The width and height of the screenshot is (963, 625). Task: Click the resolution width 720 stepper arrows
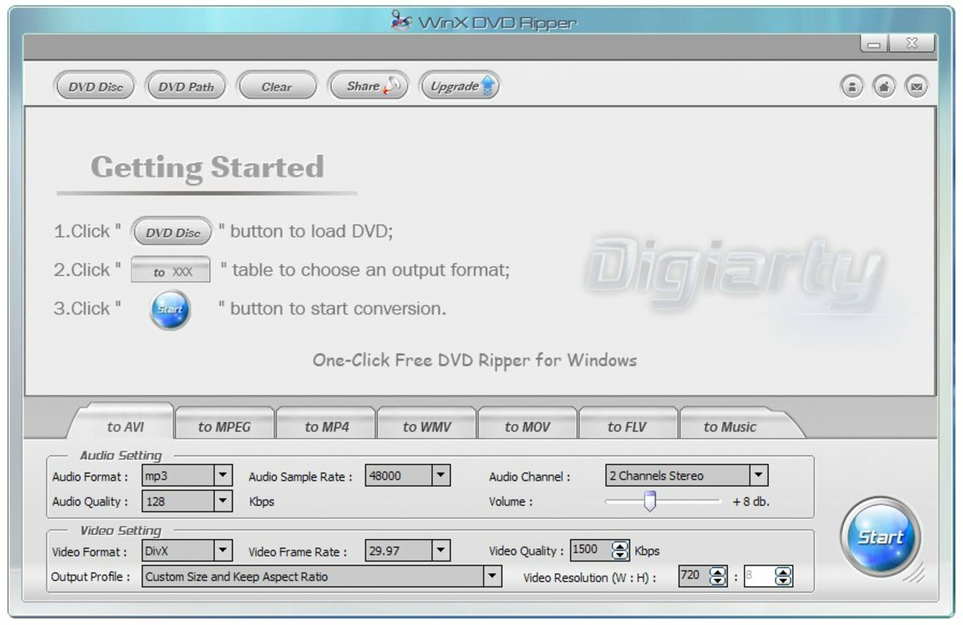click(718, 577)
